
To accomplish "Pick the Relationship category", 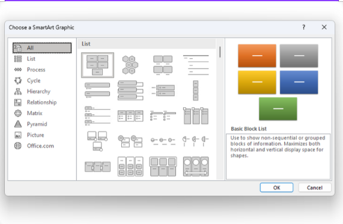I will (x=42, y=102).
